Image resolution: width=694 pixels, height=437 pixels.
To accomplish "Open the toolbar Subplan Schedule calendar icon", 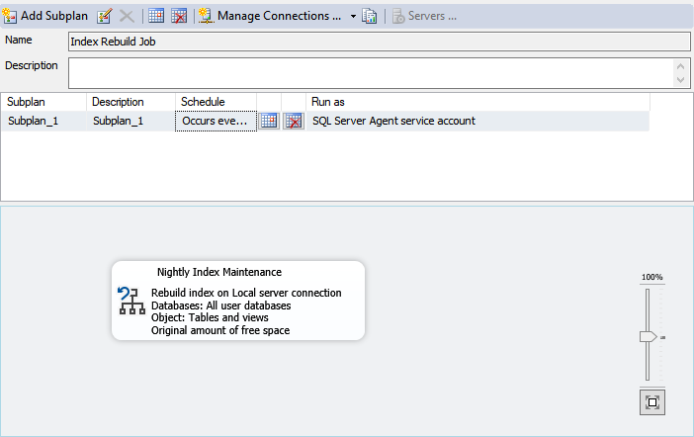I will pos(156,16).
